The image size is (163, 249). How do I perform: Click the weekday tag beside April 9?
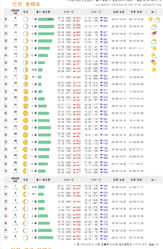(6, 19)
